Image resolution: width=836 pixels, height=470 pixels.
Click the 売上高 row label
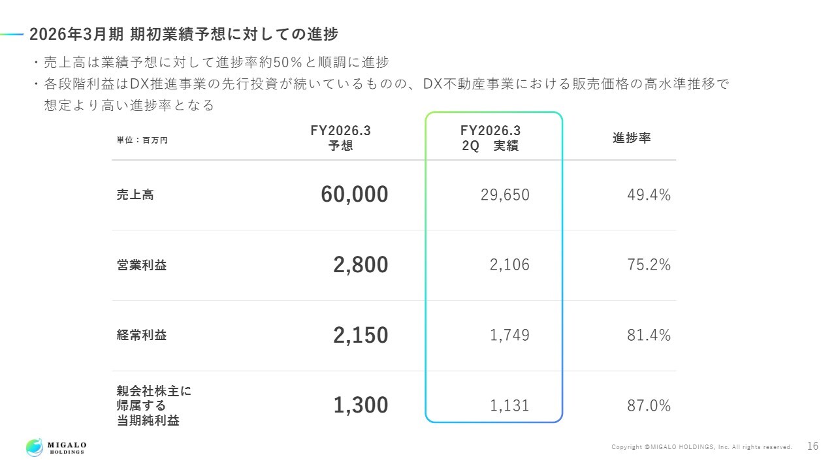135,195
